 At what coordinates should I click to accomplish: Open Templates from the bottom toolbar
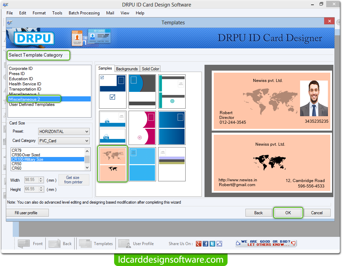click(96, 244)
